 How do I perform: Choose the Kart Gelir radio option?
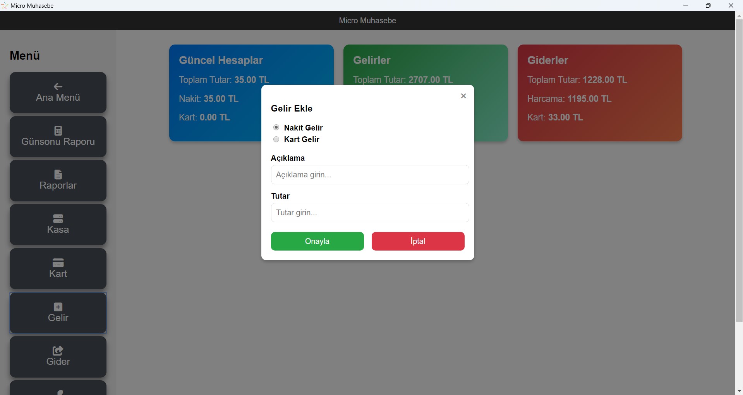(276, 139)
